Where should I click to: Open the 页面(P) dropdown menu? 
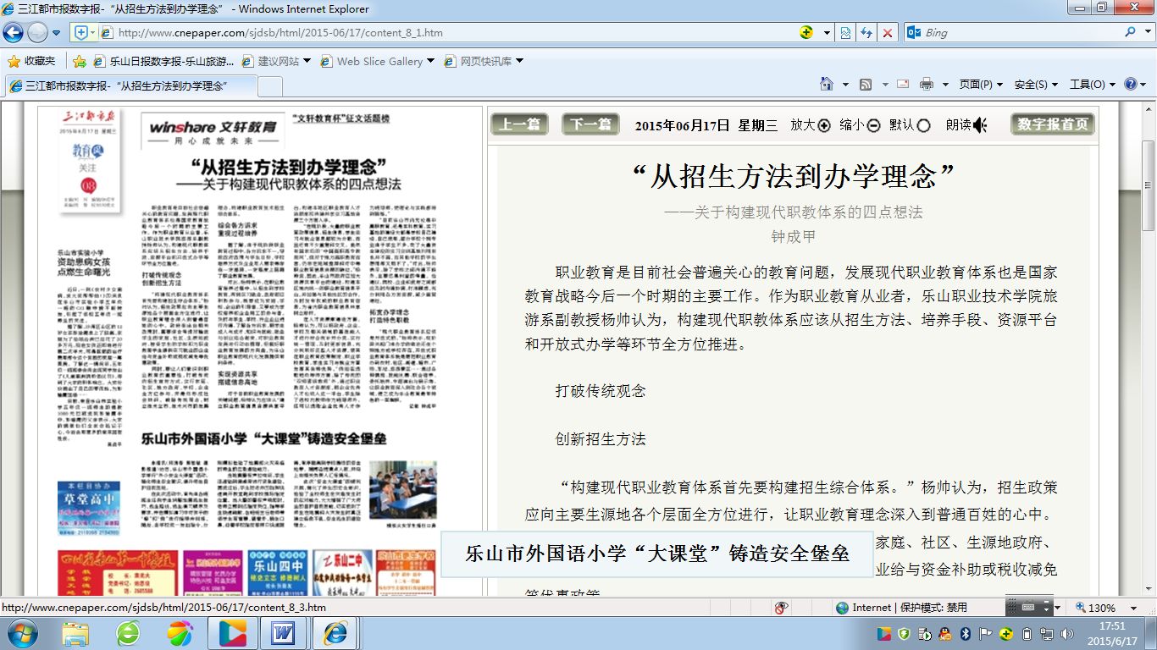(980, 85)
